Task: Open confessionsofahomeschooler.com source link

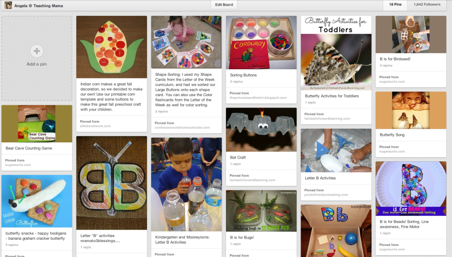Action: pyautogui.click(x=182, y=127)
